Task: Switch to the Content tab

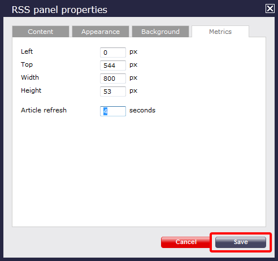Action: (41, 32)
